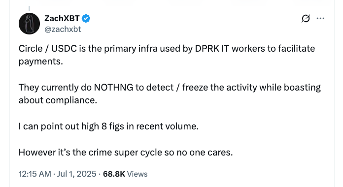Click the "about compliance." line of text
Image resolution: width=343 pixels, height=187 pixels.
tap(58, 100)
